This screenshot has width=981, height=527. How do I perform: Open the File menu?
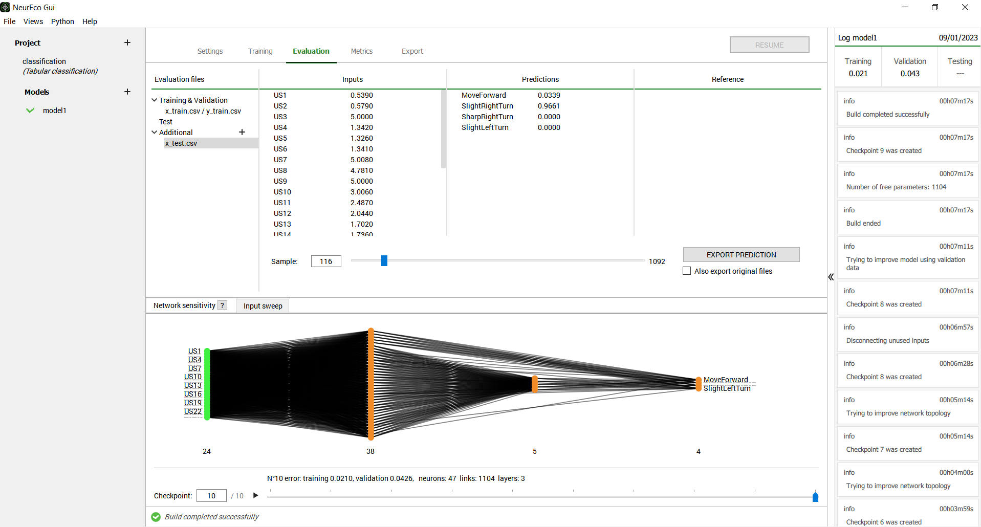click(x=10, y=21)
